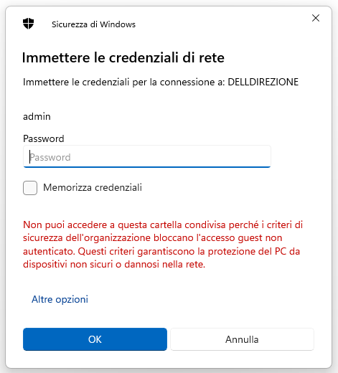This screenshot has height=373, width=338.
Task: Click the red line starting sicurezza dell'organizzazione
Action: point(153,238)
